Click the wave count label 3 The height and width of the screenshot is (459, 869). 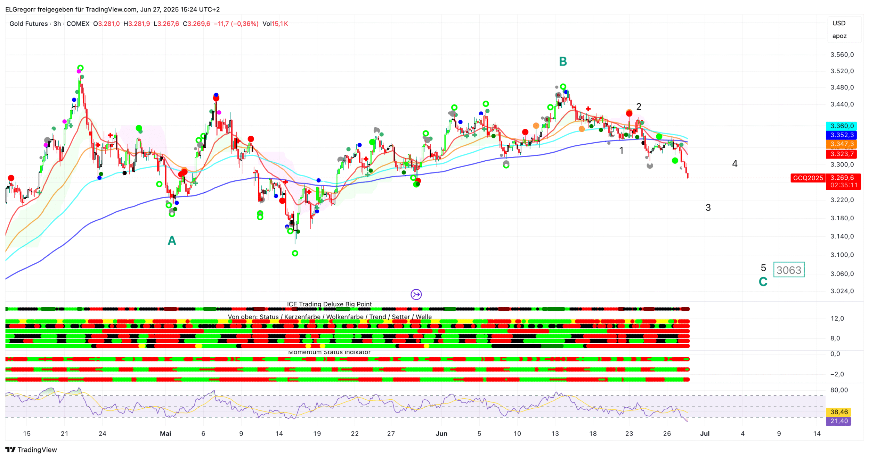pos(708,207)
